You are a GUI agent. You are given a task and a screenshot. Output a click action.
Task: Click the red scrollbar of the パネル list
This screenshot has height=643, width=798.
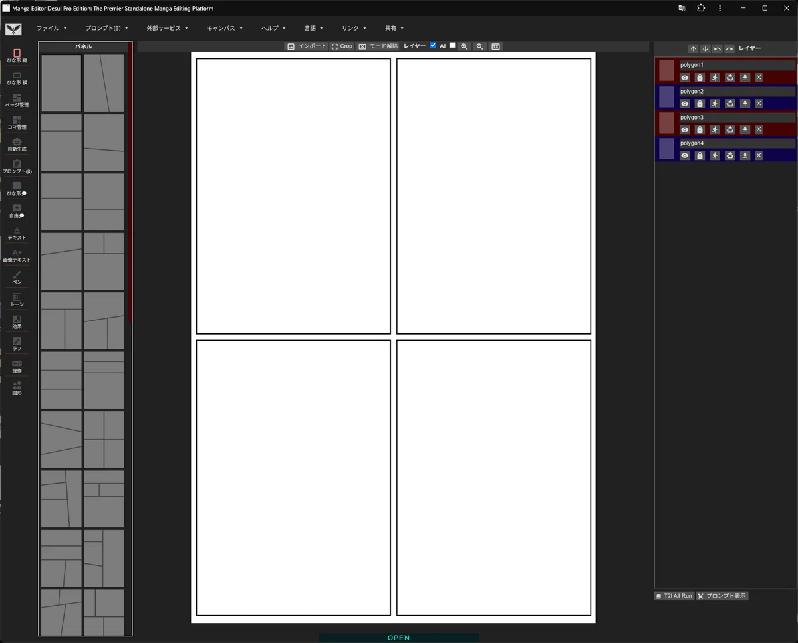click(x=130, y=183)
